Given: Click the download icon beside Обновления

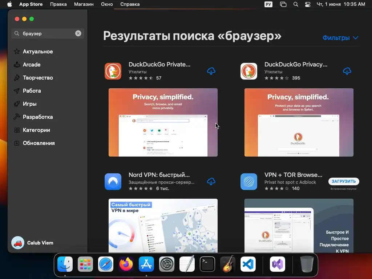Looking at the screenshot, I should (x=17, y=143).
